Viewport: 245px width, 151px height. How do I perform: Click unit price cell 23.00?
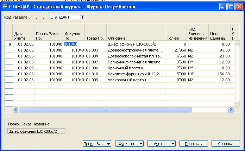point(220,56)
